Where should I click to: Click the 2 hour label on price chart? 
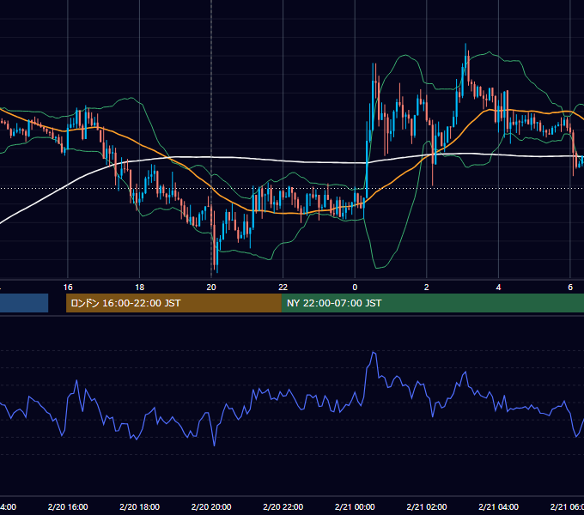click(427, 288)
